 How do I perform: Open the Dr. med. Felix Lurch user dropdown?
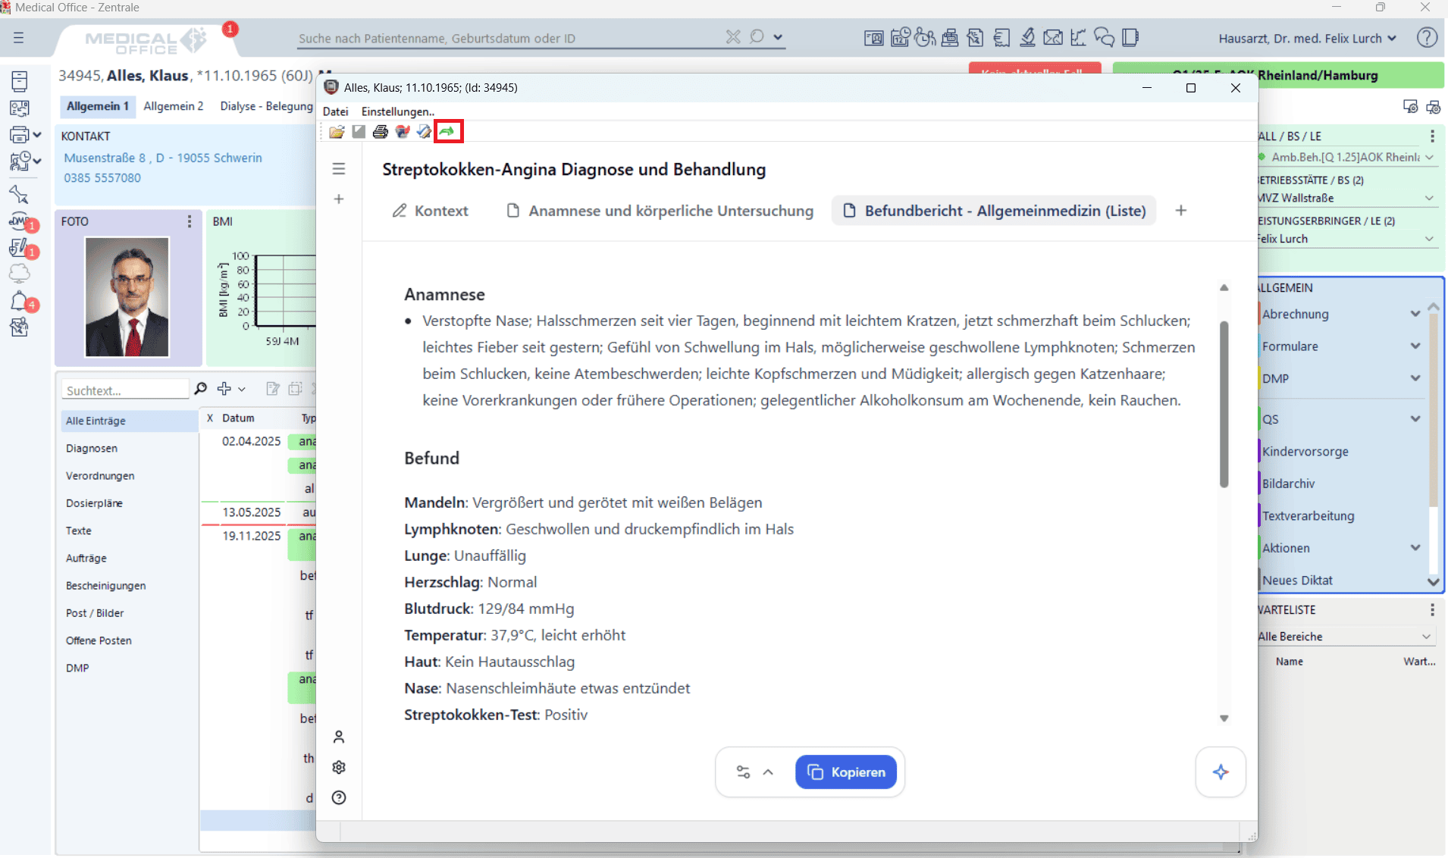click(1307, 39)
